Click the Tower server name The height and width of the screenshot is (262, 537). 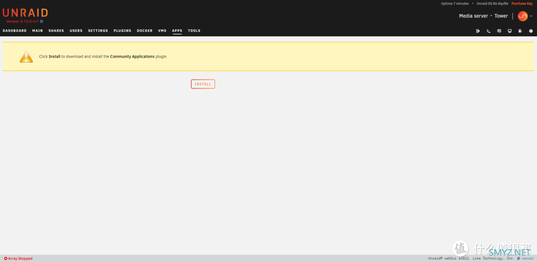click(x=501, y=16)
